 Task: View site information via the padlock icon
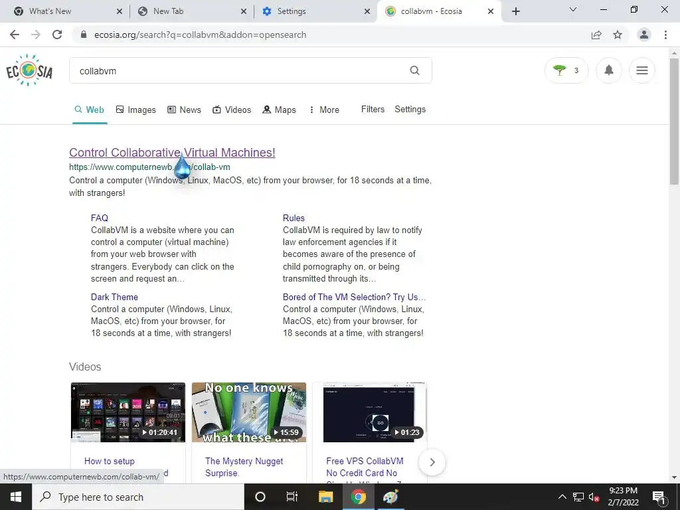[84, 35]
